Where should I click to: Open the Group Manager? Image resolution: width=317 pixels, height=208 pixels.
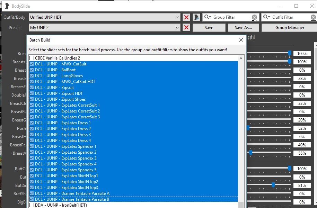[290, 28]
